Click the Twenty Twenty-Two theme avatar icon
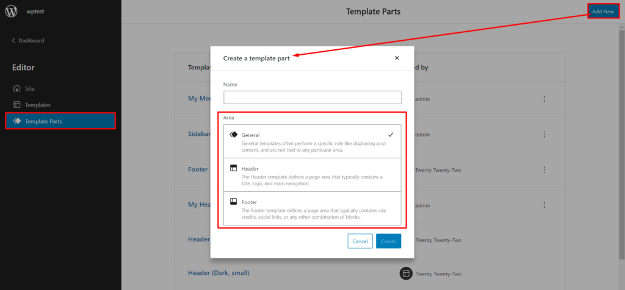This screenshot has width=625, height=290. click(406, 274)
